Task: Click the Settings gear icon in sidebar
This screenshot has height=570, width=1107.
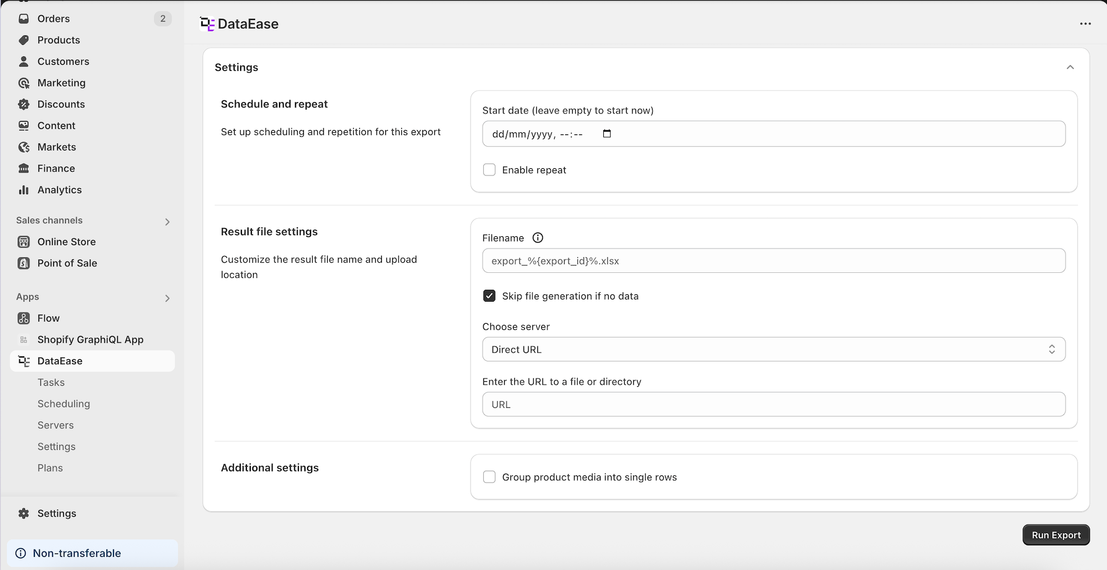Action: click(24, 514)
